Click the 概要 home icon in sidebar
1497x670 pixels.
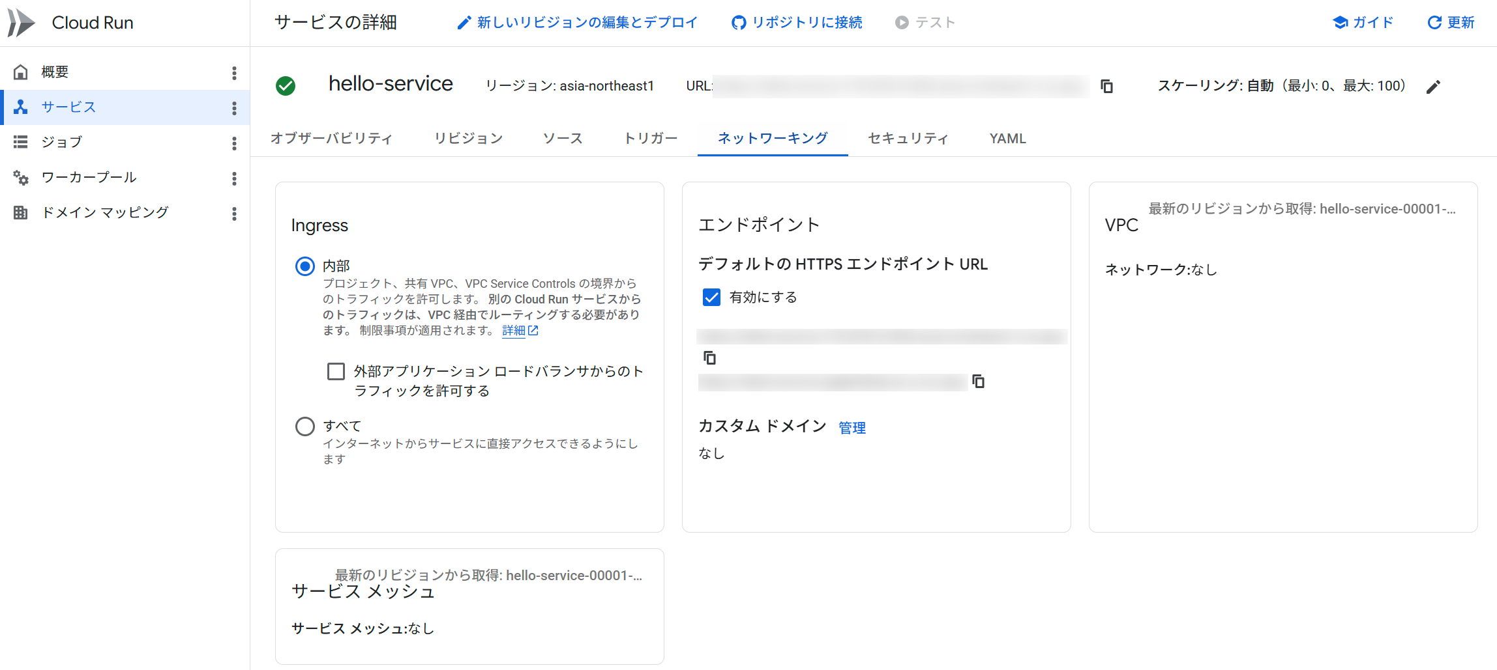coord(21,72)
